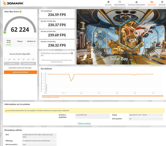Switch to the Benchmarks tab
This screenshot has width=166, height=146.
(x=120, y=5)
